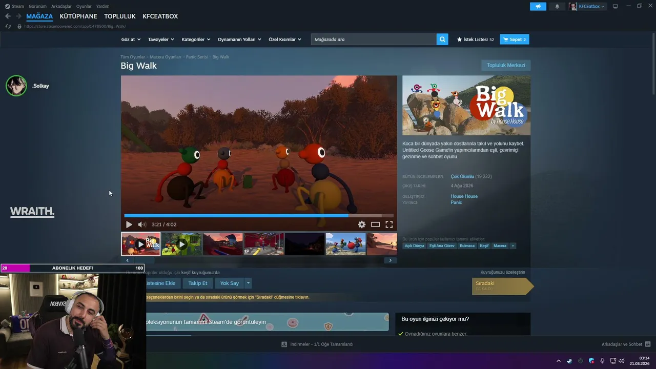656x369 pixels.
Task: Click the Keşif tag
Action: (x=484, y=246)
